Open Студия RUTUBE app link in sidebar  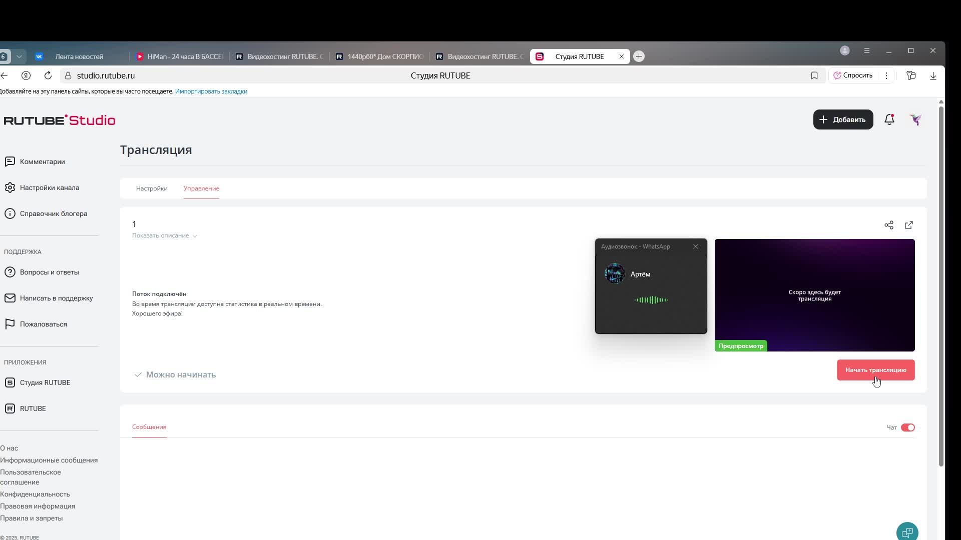pos(38,382)
